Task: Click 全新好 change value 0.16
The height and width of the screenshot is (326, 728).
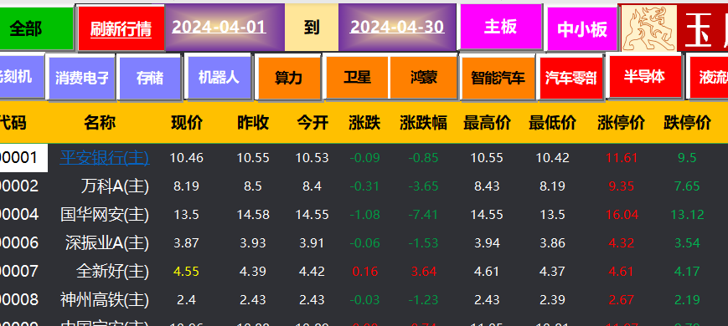Action: 365,272
